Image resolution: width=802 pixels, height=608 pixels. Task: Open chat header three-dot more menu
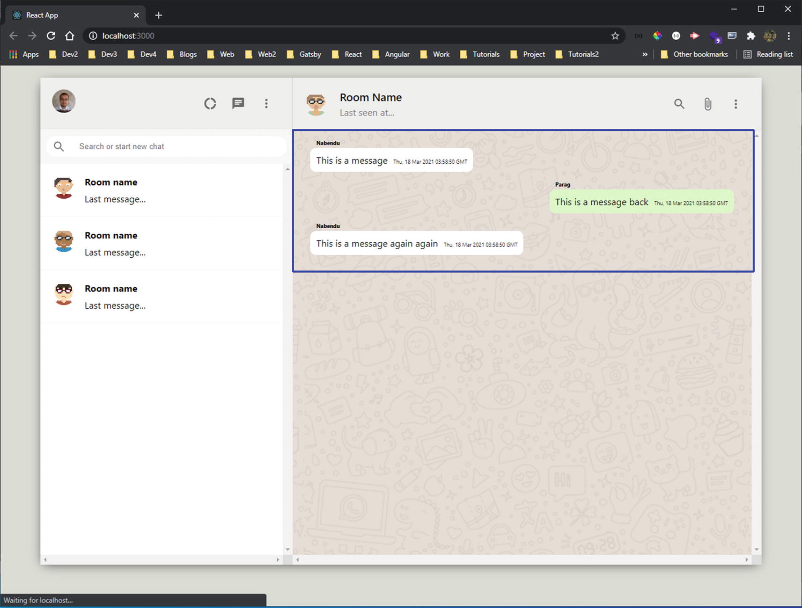[x=736, y=104]
